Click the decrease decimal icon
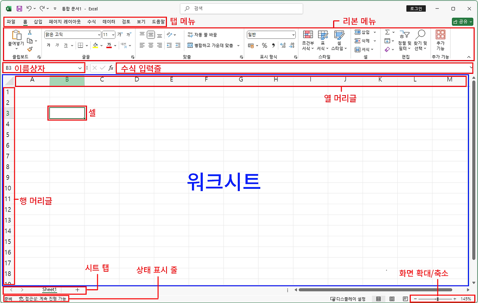 (292, 46)
